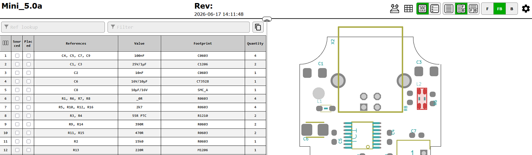Switch to ungrouped BOM view
532x155 pixels.
click(x=435, y=9)
